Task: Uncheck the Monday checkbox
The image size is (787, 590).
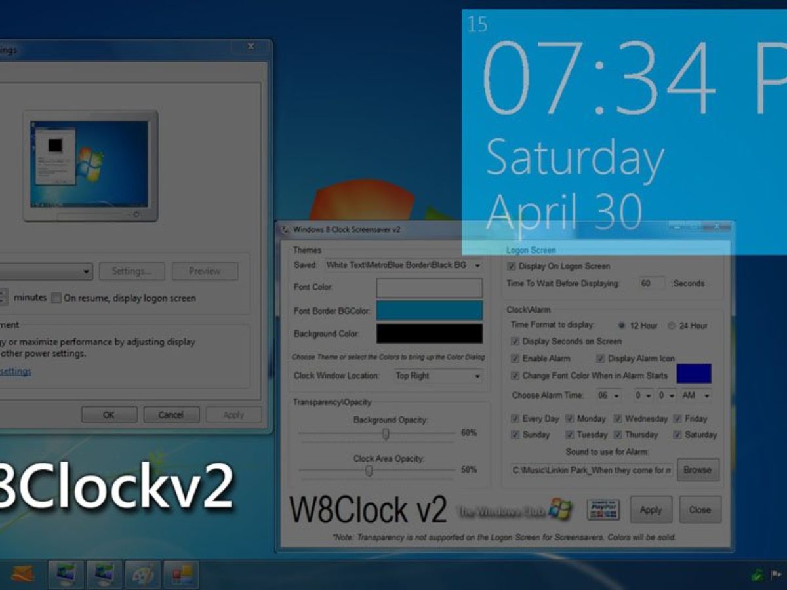Action: (571, 418)
